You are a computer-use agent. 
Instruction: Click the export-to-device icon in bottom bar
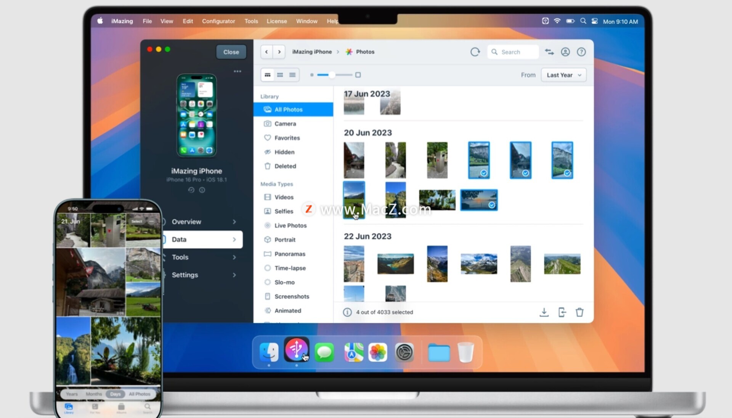point(562,312)
